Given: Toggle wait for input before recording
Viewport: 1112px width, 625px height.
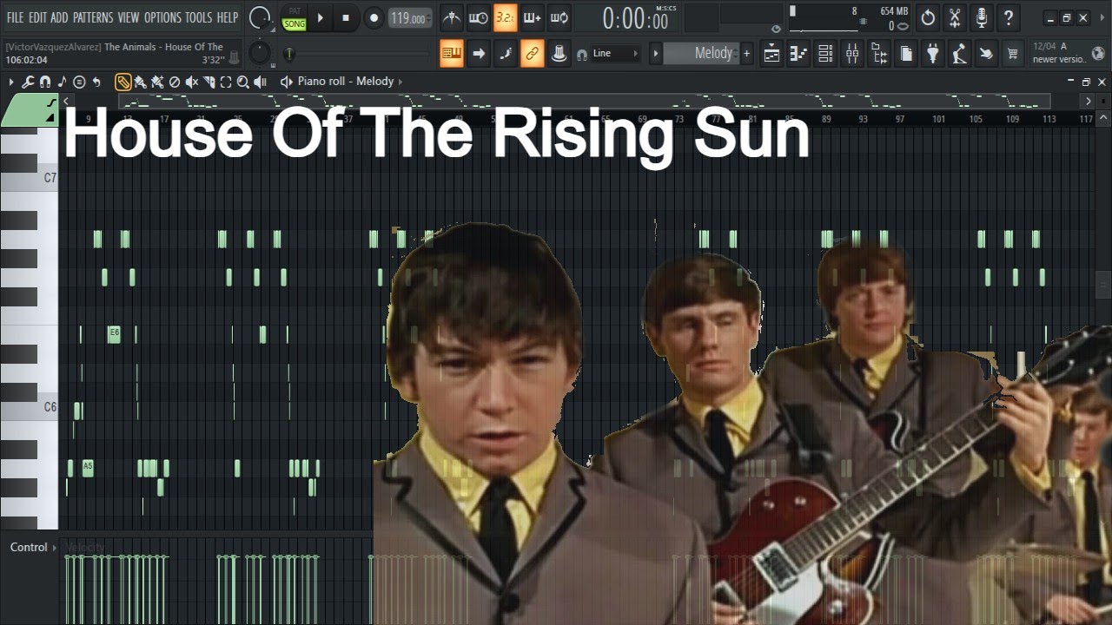Looking at the screenshot, I should 478,17.
